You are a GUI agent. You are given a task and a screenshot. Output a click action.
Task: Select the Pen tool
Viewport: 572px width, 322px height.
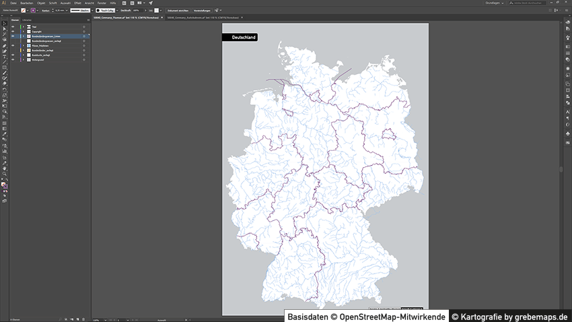coord(4,45)
